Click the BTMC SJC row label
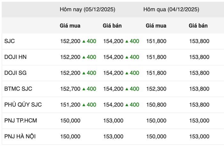The width and height of the screenshot is (224, 147). click(18, 89)
